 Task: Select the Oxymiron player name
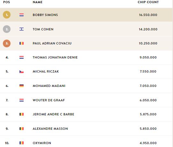point(42,143)
